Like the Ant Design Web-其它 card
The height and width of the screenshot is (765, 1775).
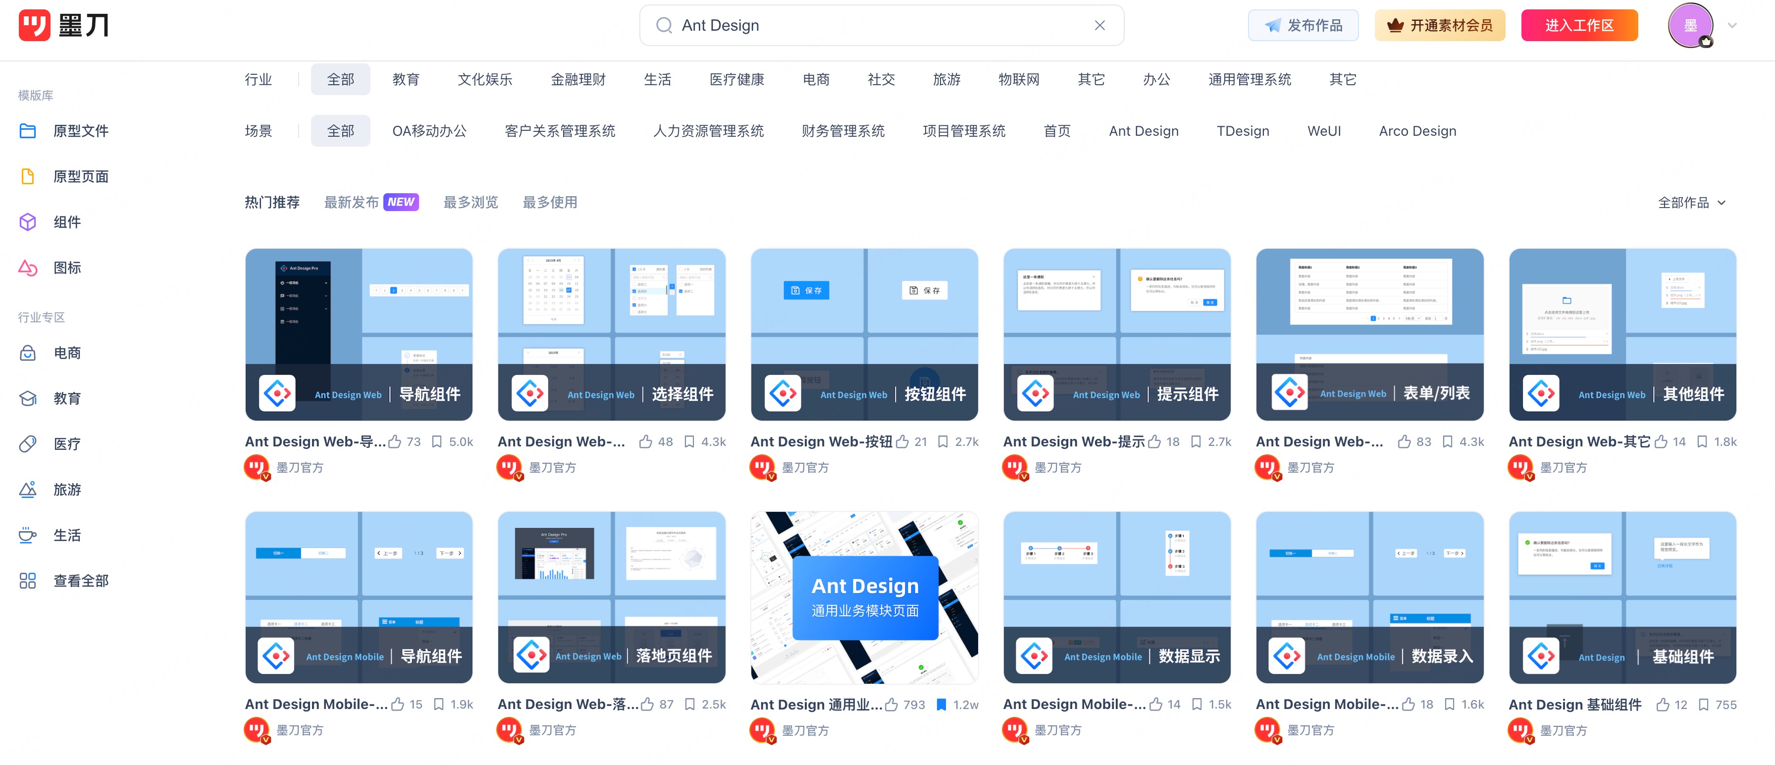[1661, 442]
